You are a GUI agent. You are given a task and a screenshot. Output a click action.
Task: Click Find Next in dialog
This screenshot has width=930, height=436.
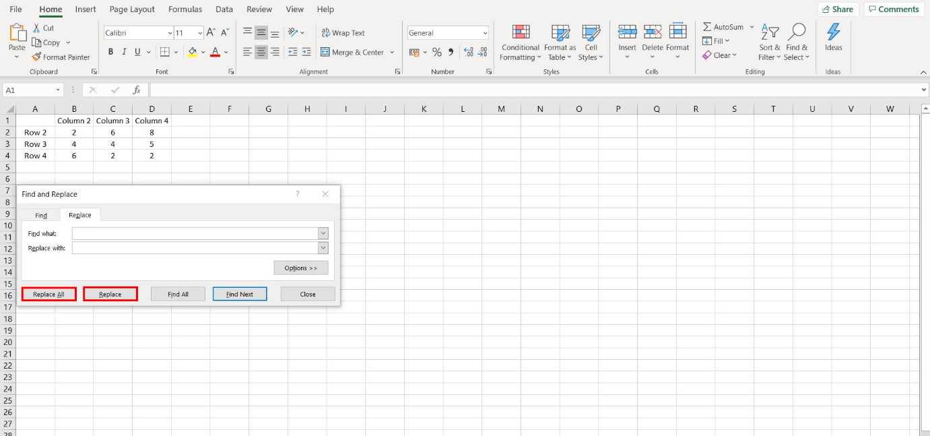[240, 294]
